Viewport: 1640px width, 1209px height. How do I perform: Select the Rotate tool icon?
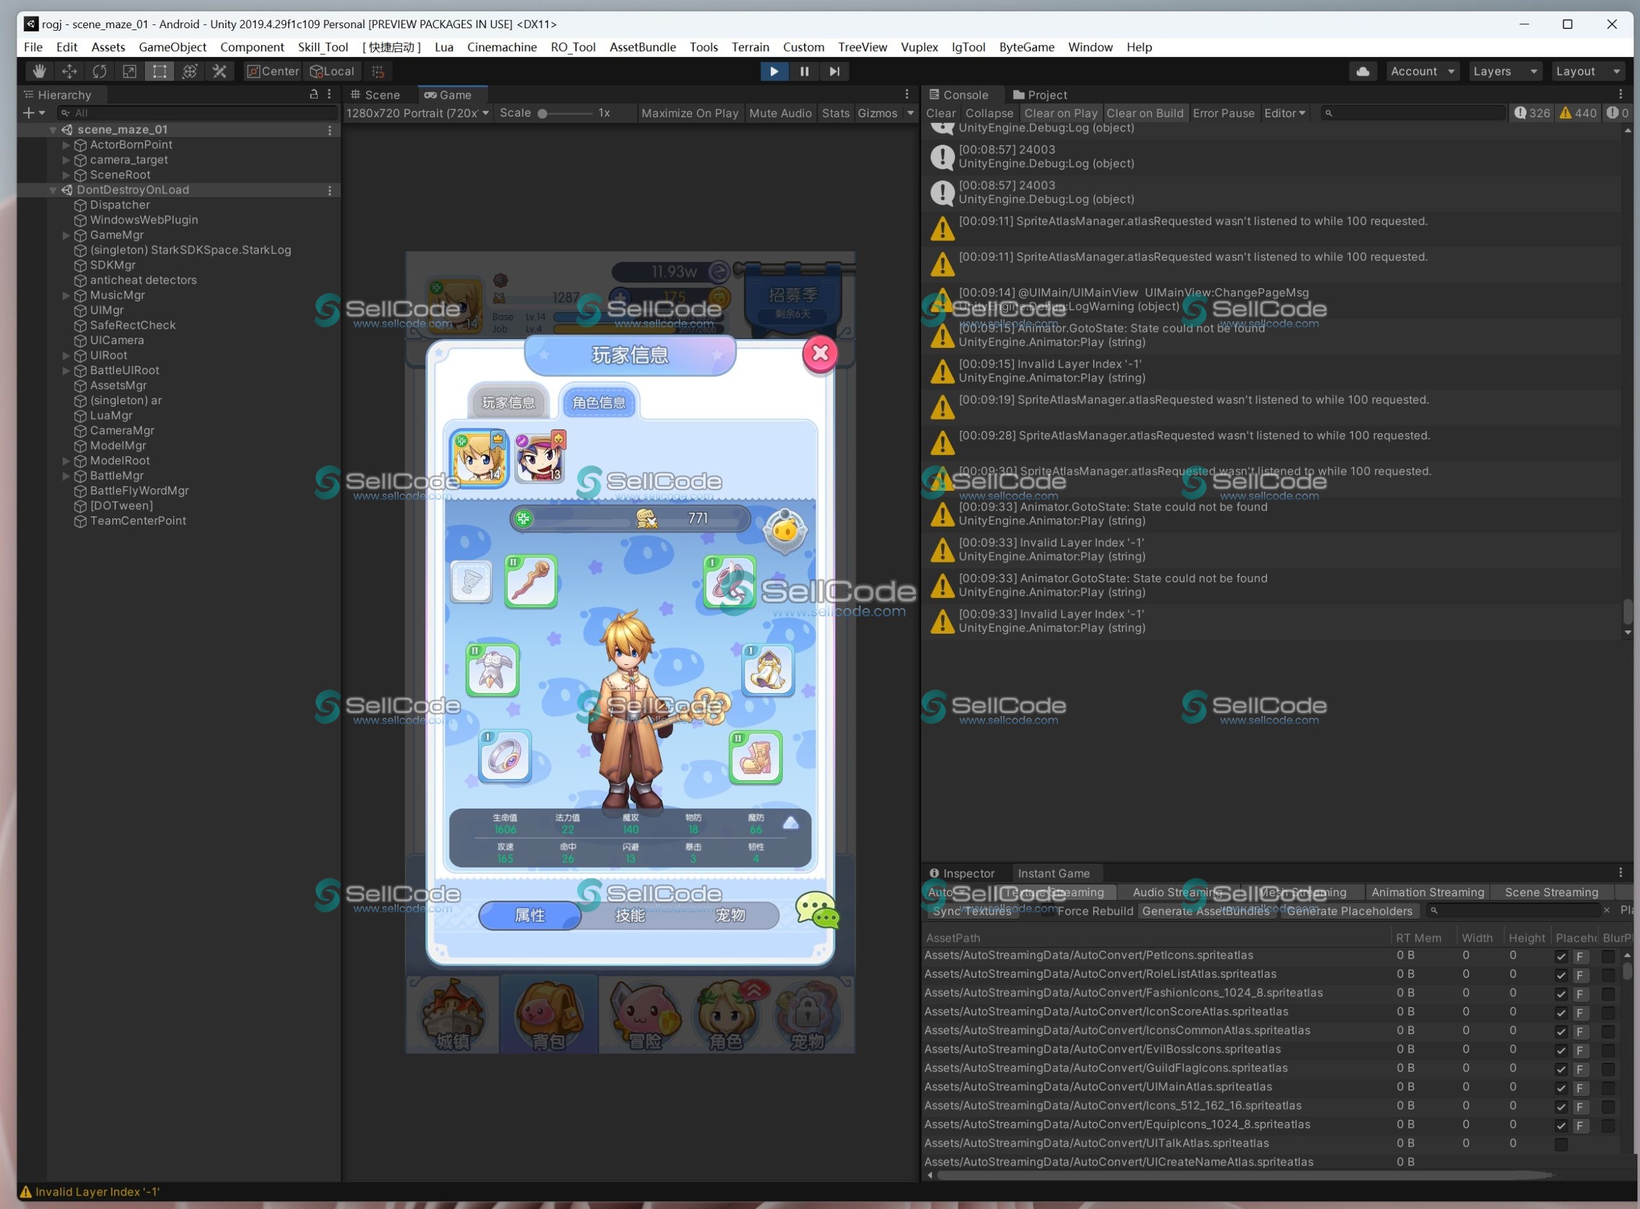pos(99,71)
